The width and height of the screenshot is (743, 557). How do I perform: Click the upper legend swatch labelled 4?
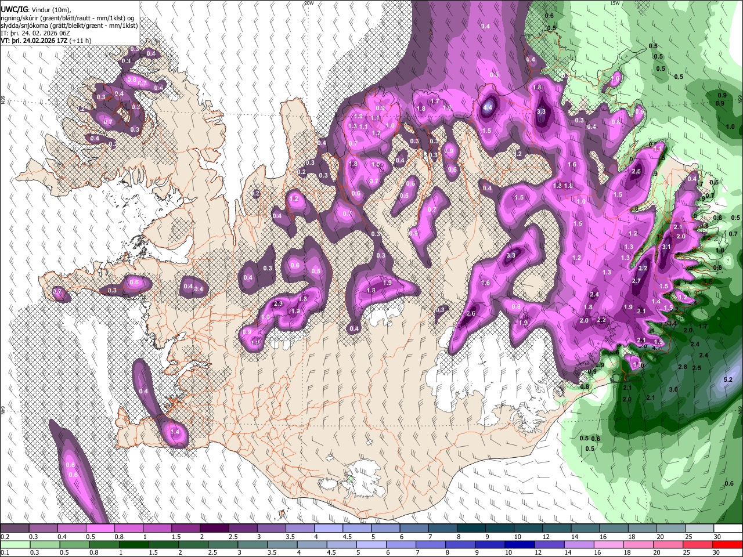[329, 529]
